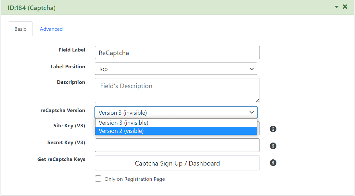View the info icon next to Get reCaptcha Keys
This screenshot has height=196, width=355.
(273, 163)
